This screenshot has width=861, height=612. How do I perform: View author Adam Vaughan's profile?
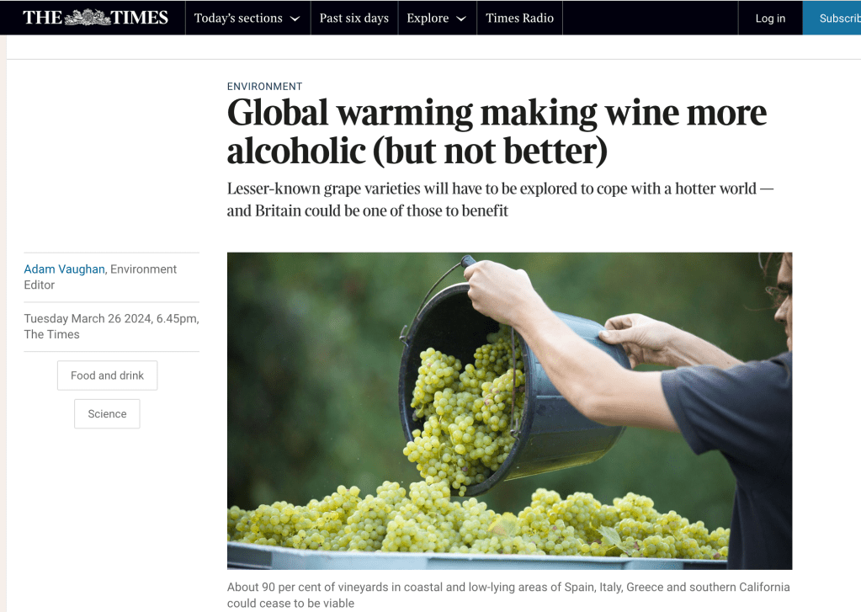(64, 269)
